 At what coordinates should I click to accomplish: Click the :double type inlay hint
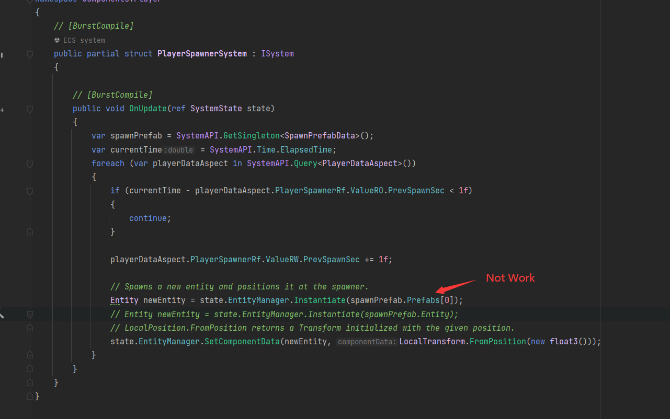[179, 149]
